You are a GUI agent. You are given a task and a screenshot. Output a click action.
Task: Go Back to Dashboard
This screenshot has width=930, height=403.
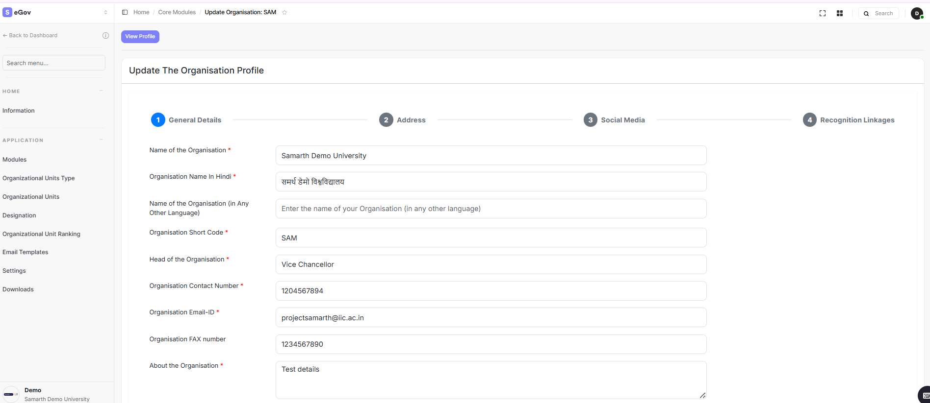[30, 35]
